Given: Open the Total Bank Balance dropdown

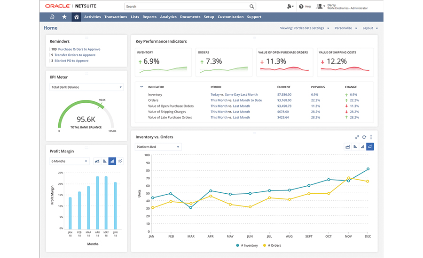Looking at the screenshot, I should 86,87.
